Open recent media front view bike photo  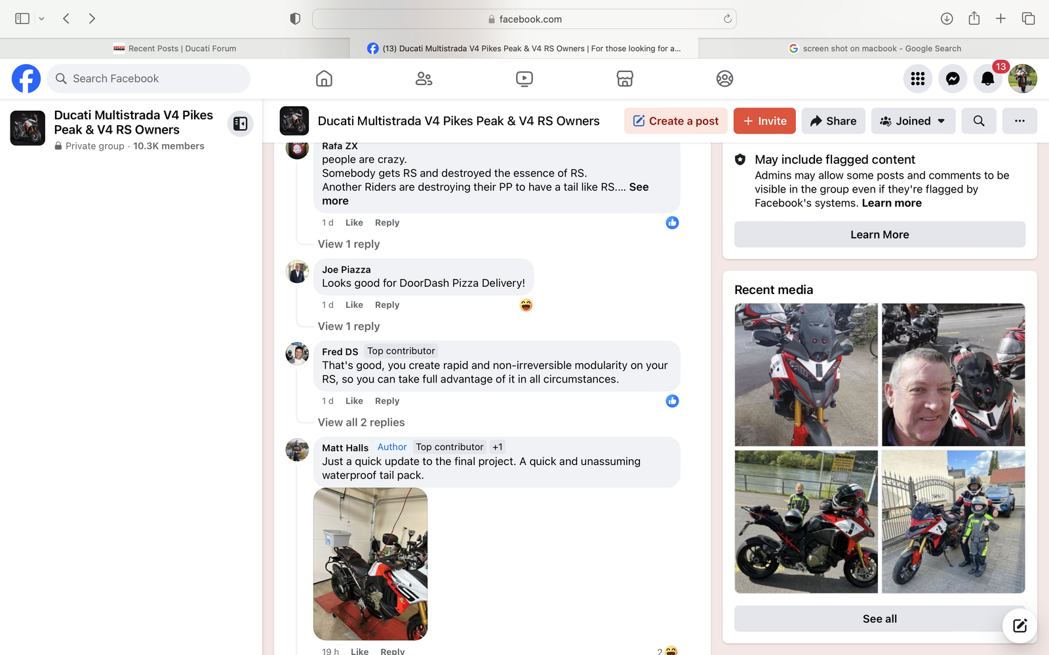(806, 375)
